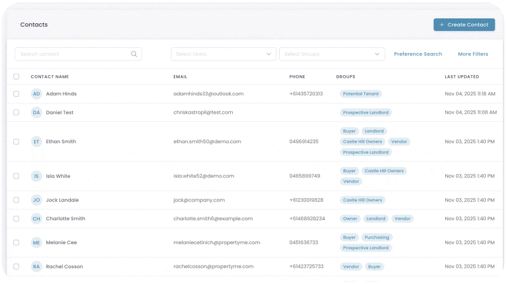Screen dimensions: 506x284
Task: Click the Phone column header
Action: coord(297,76)
